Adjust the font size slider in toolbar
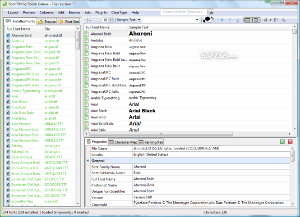The image size is (300, 217). click(94, 19)
